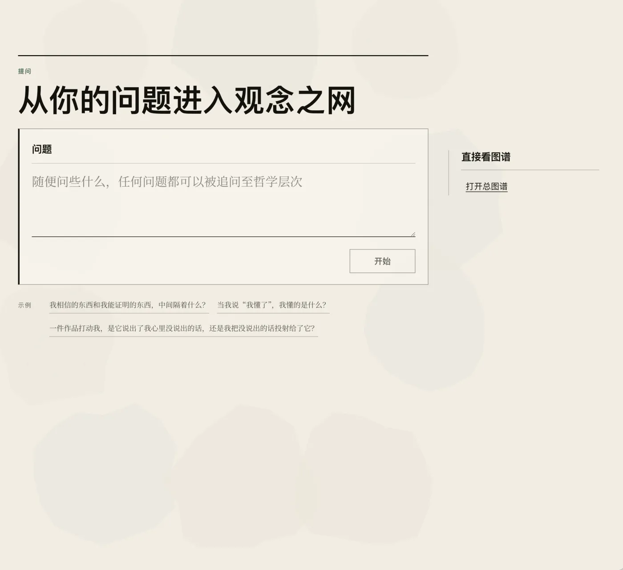Open the 打开总图谱 link

click(486, 187)
